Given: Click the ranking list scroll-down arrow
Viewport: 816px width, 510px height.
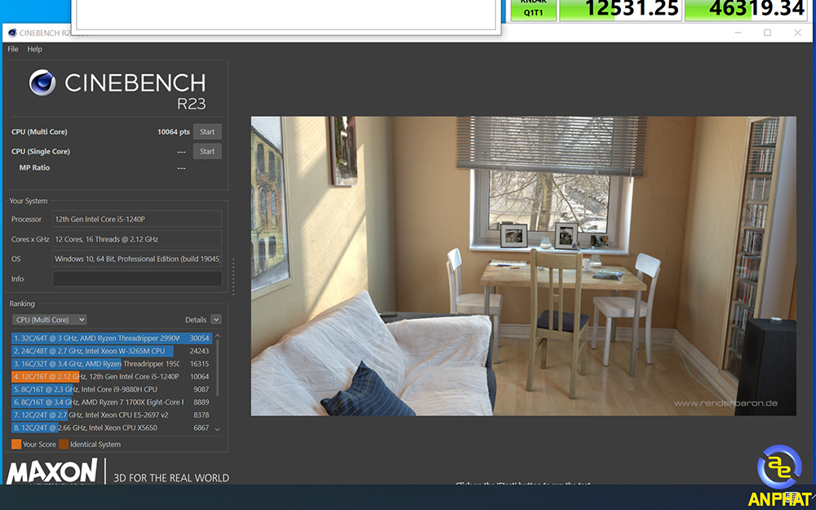Looking at the screenshot, I should pyautogui.click(x=218, y=429).
